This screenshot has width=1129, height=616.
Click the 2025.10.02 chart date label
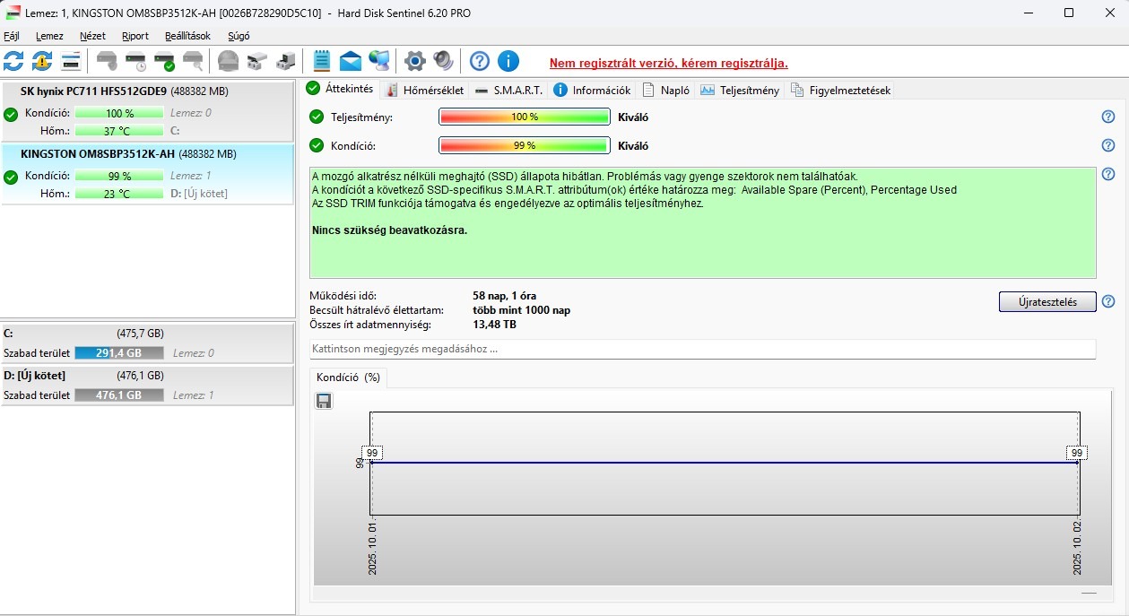coord(1077,547)
